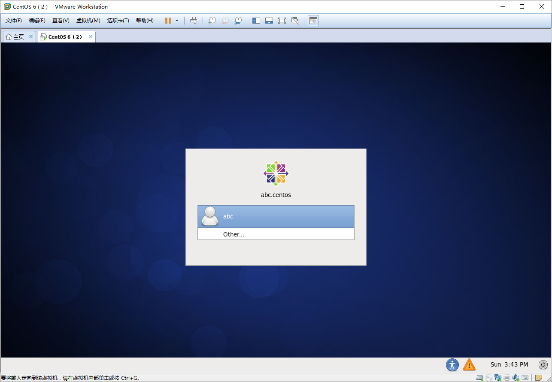Click the pause virtual machine button
This screenshot has height=382, width=552.
168,21
